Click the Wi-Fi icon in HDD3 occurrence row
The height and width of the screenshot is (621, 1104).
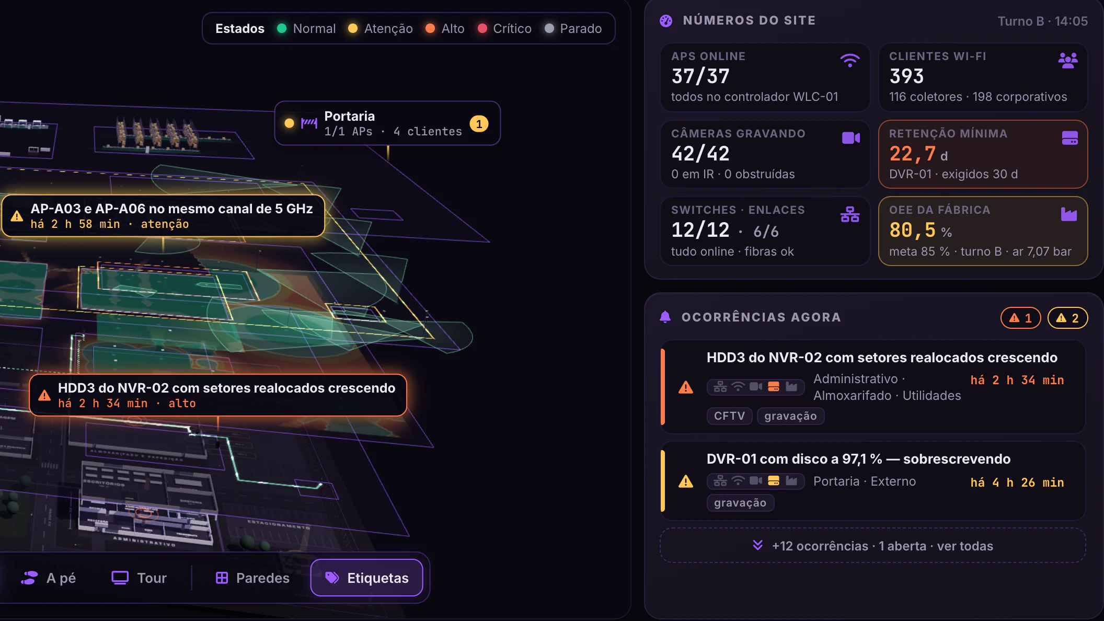tap(738, 387)
